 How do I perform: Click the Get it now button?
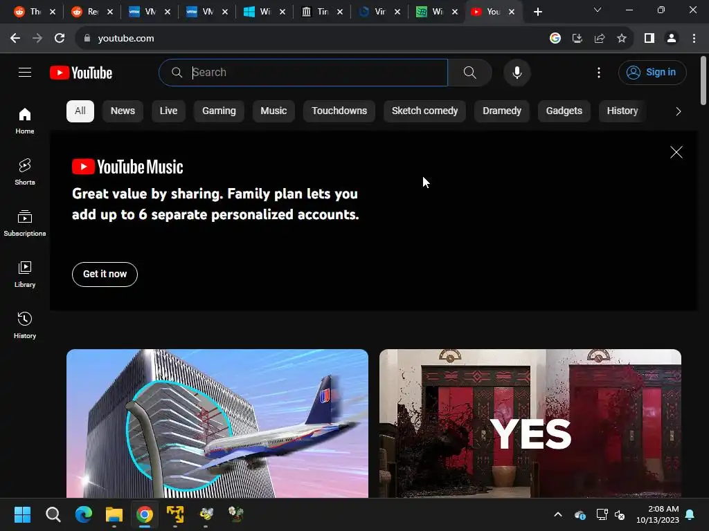[x=105, y=274]
